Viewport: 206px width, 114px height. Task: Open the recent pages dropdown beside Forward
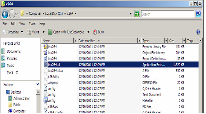pyautogui.click(x=17, y=14)
